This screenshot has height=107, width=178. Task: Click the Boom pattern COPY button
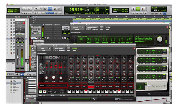(59, 61)
